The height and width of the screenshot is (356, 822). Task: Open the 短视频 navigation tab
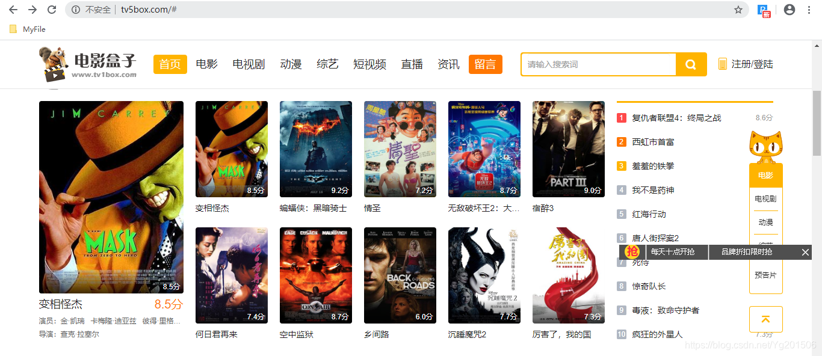click(370, 64)
